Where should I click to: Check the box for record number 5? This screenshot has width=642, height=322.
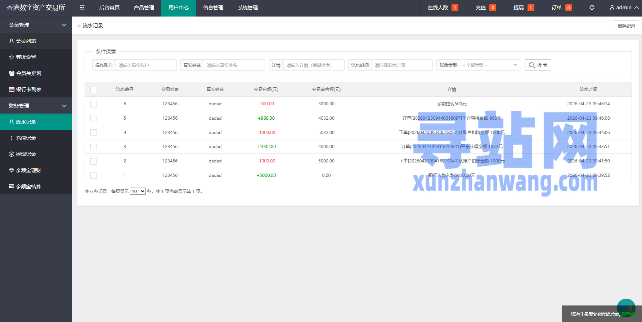[x=94, y=118]
